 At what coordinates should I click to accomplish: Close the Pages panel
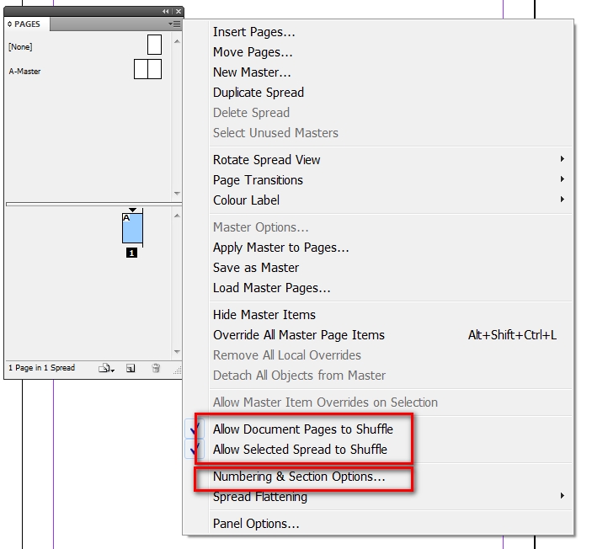[x=179, y=11]
